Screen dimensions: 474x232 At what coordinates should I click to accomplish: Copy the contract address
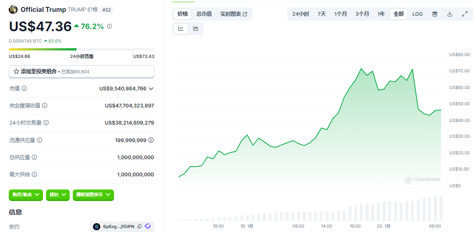coord(139,226)
